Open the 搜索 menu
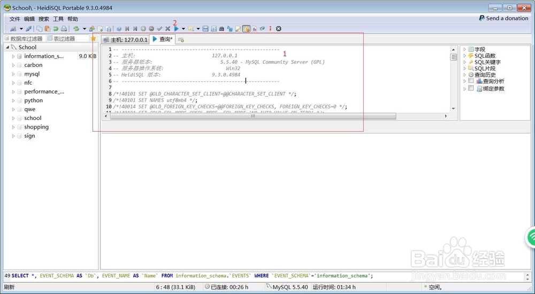The height and width of the screenshot is (294, 535). coord(44,19)
